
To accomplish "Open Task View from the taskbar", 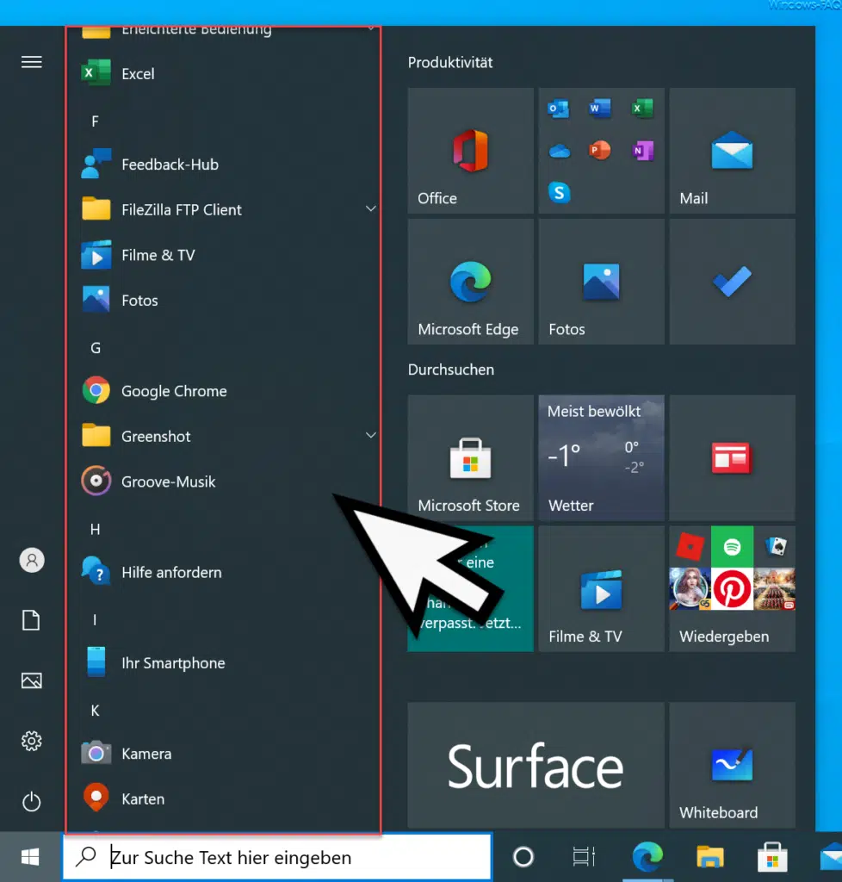I will 583,857.
